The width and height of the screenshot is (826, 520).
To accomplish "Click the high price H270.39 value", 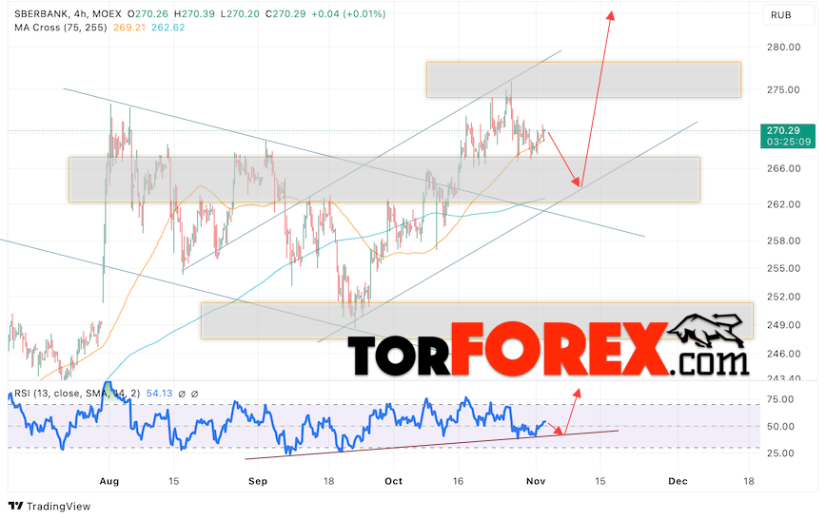I will (x=194, y=14).
